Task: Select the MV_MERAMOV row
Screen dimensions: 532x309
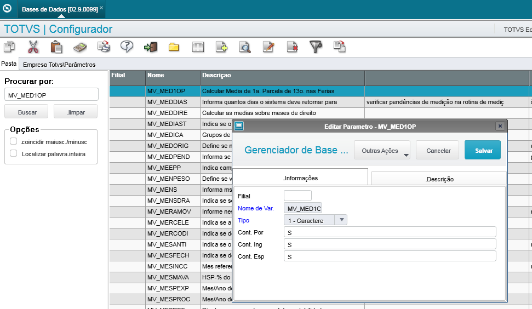Action: (x=171, y=211)
